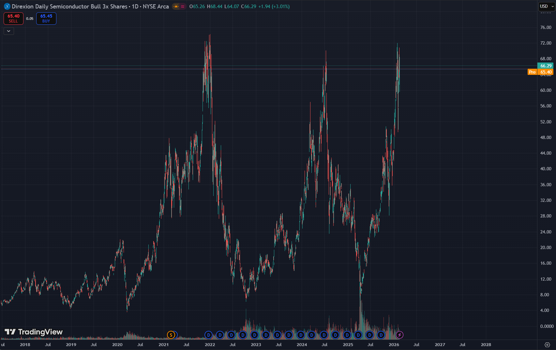Screen dimensions: 556x350
Task: Click the 52.00 price axis label
Action: click(x=546, y=122)
